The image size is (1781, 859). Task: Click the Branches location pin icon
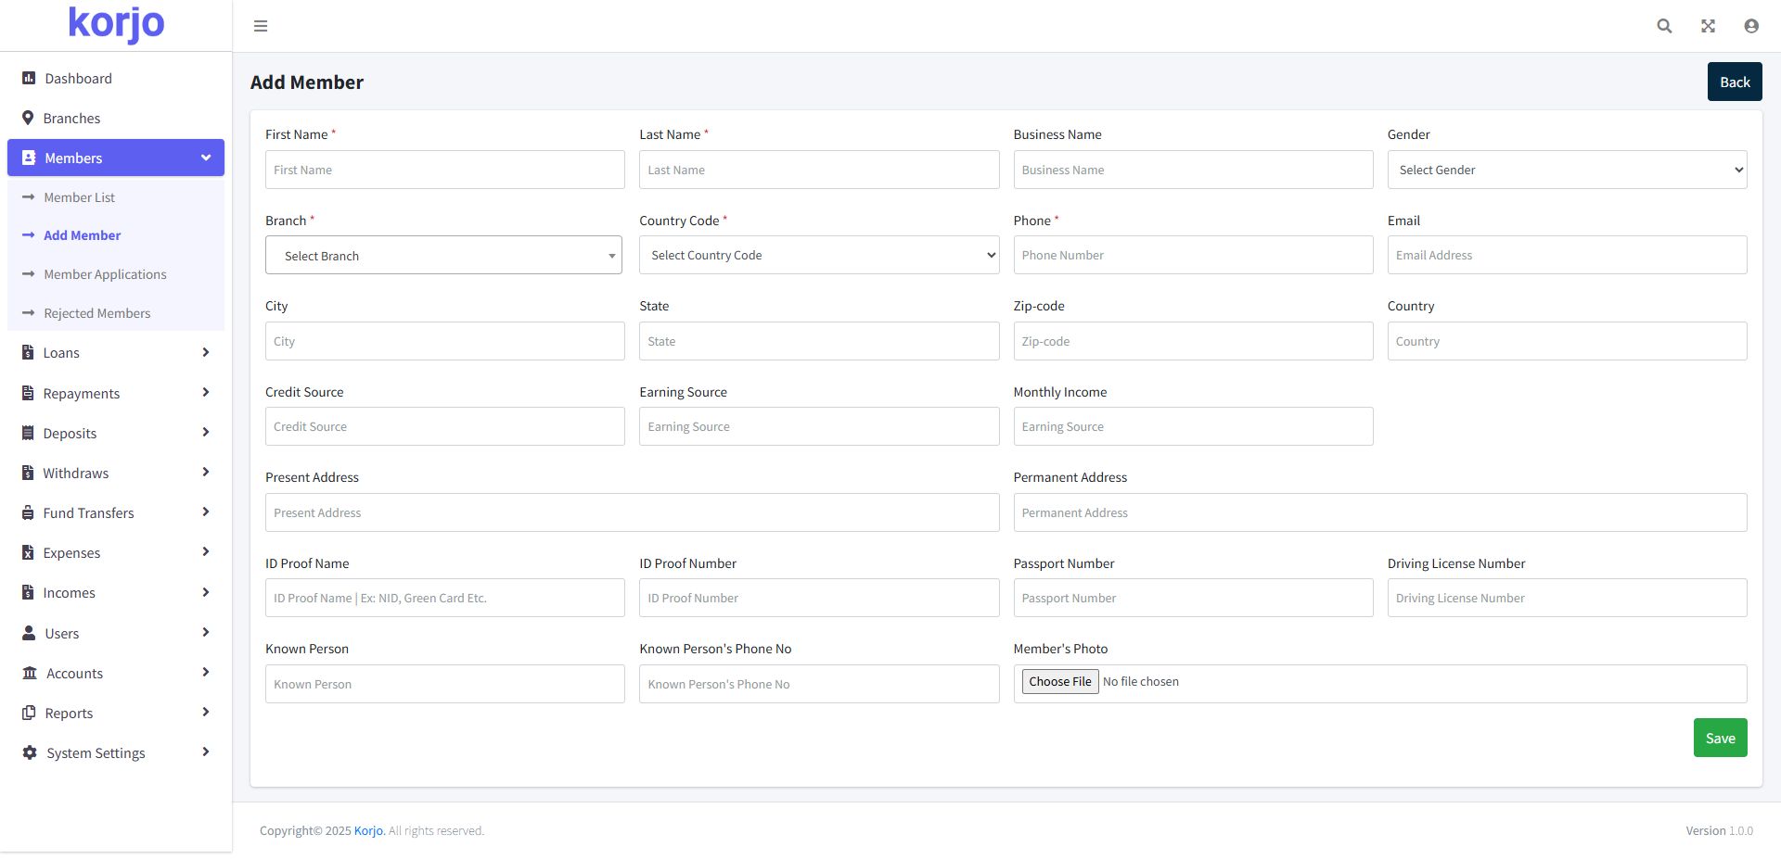[28, 119]
